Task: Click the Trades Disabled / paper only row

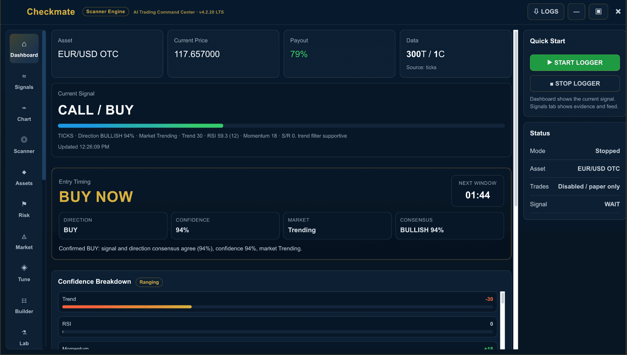Action: point(575,186)
